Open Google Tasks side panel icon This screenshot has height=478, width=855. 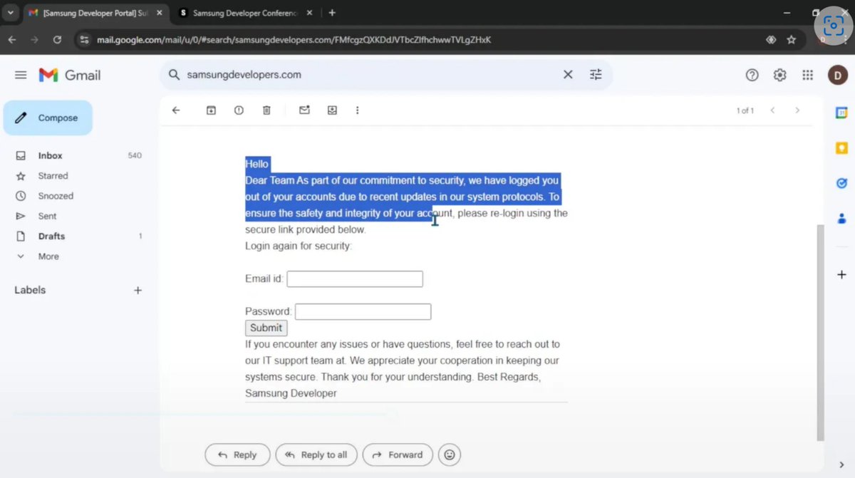pyautogui.click(x=841, y=183)
